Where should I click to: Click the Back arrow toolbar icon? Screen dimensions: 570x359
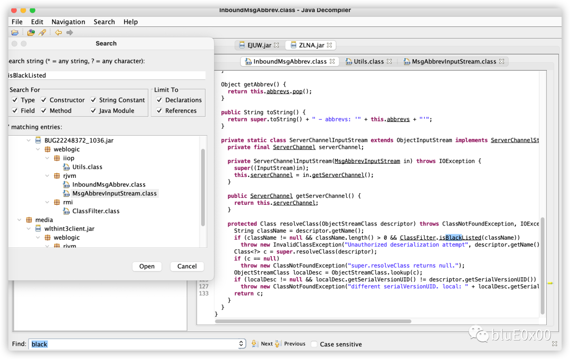click(59, 33)
